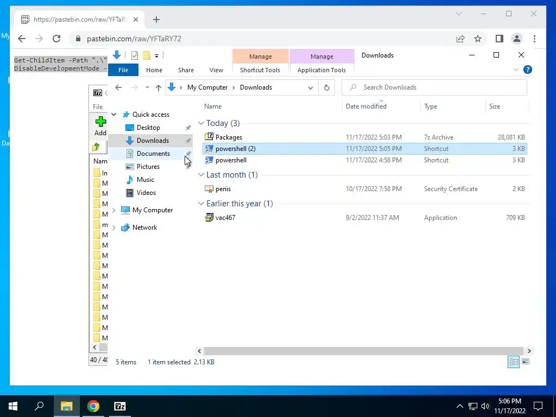Collapse the Today (3) group
Screen dimensions: 556x417
click(201, 123)
